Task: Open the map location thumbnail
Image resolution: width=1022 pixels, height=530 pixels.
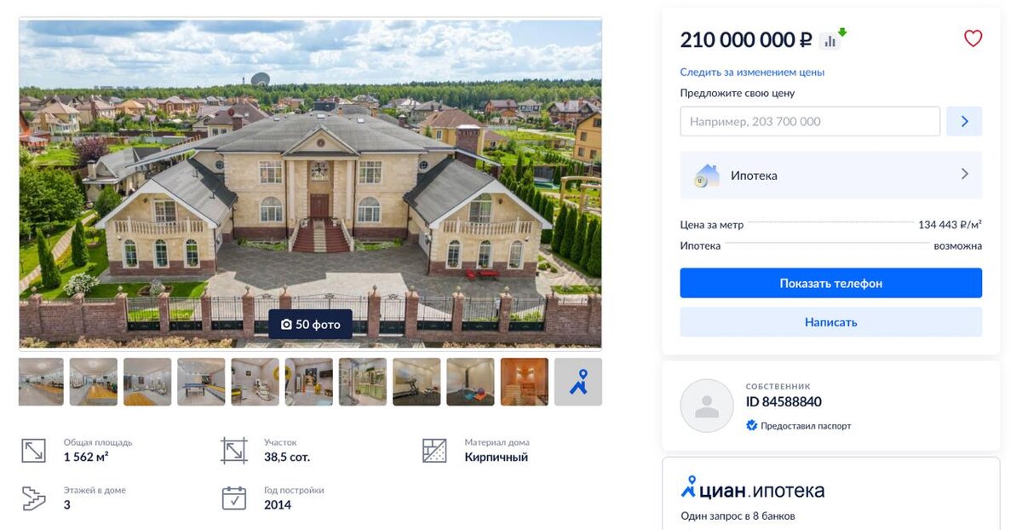Action: point(578,382)
